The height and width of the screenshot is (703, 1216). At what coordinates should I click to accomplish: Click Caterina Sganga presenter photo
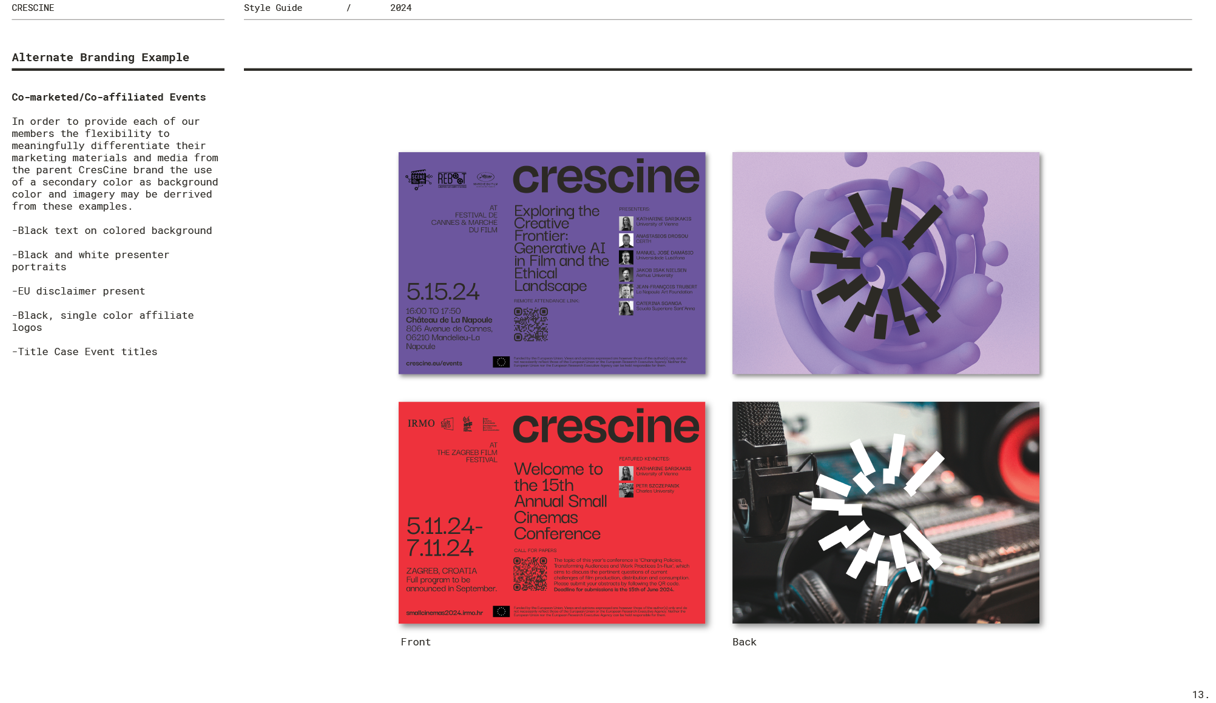(626, 308)
